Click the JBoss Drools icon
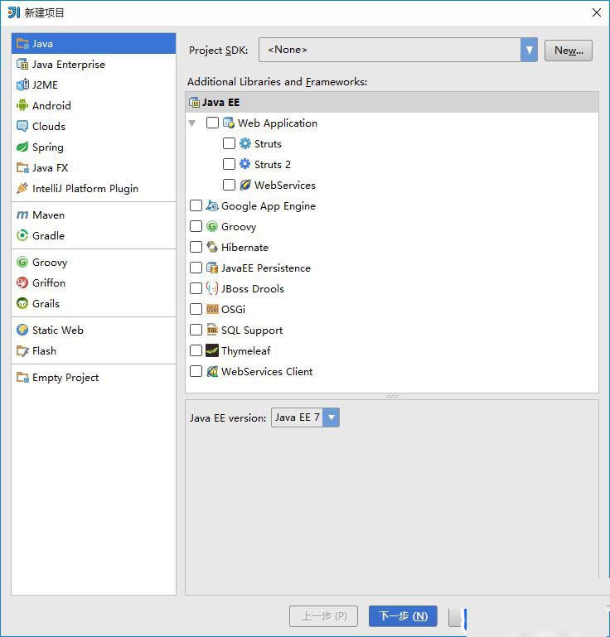Screen dimensions: 610x637 click(211, 288)
